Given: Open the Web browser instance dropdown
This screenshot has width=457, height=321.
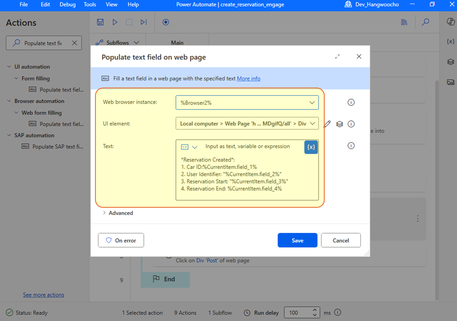Looking at the screenshot, I should 247,103.
